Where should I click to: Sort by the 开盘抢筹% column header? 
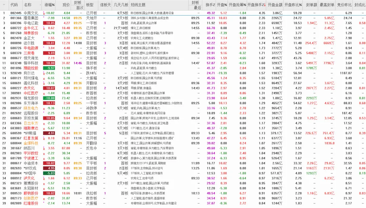[237, 5]
